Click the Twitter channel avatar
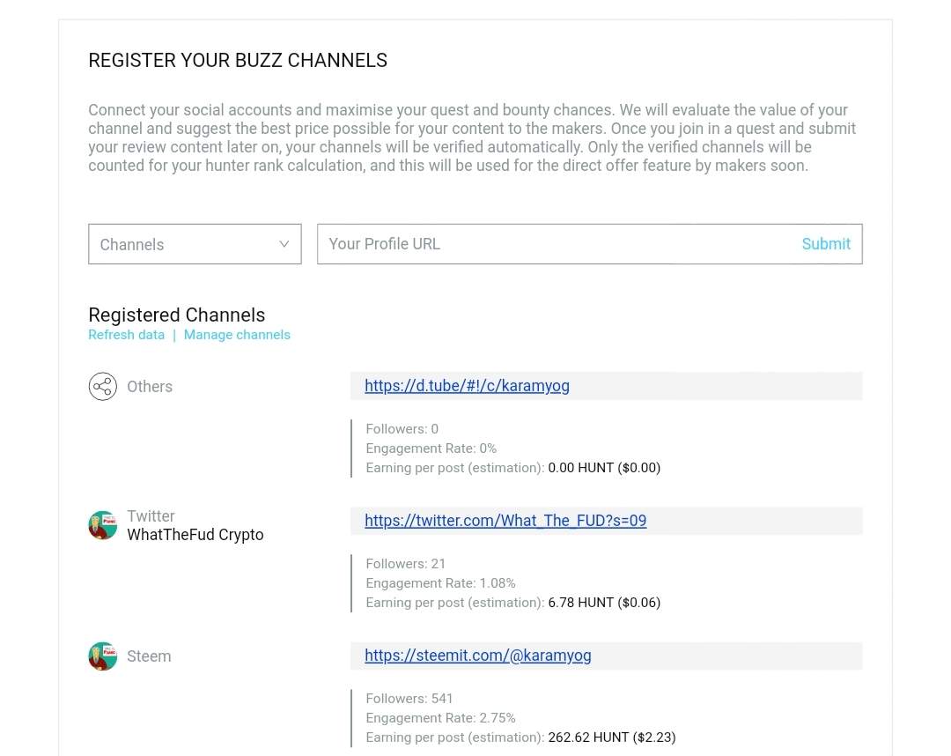This screenshot has width=951, height=756. [102, 525]
